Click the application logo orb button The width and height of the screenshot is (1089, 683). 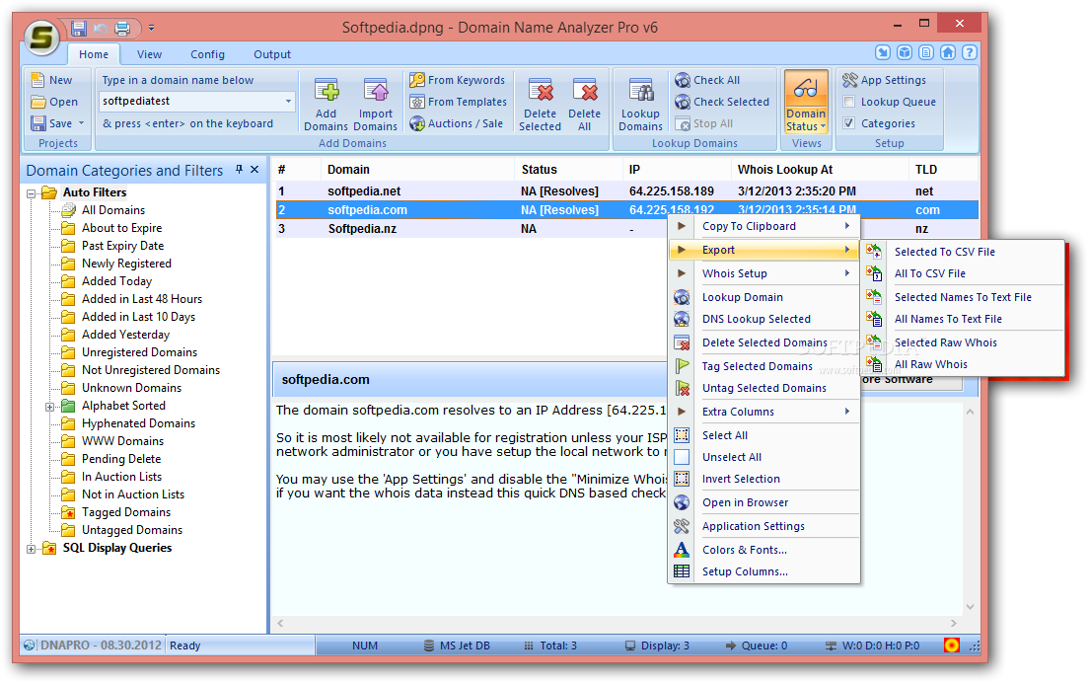pos(41,37)
